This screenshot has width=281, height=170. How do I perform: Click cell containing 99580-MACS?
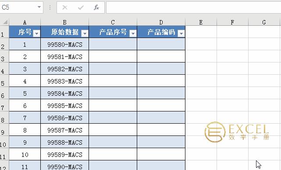pyautogui.click(x=65, y=44)
